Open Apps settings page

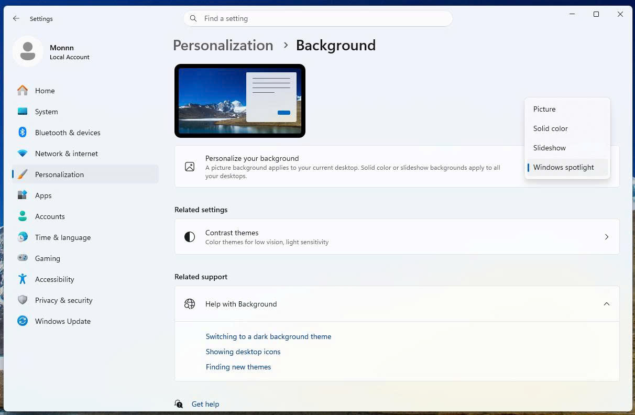click(x=85, y=195)
